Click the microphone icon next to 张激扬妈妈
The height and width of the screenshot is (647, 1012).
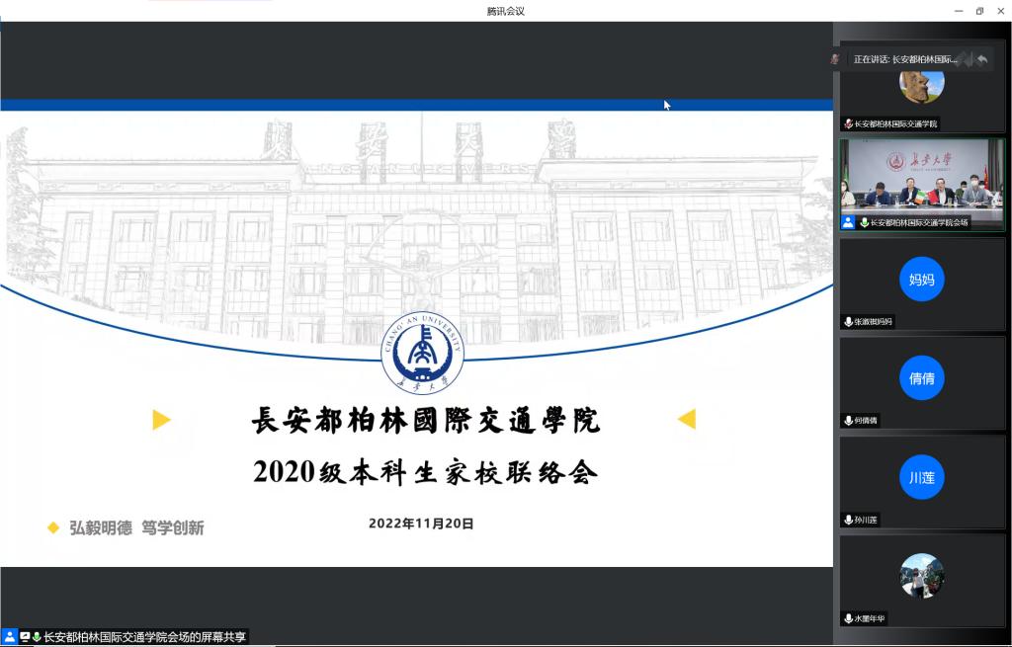click(848, 322)
